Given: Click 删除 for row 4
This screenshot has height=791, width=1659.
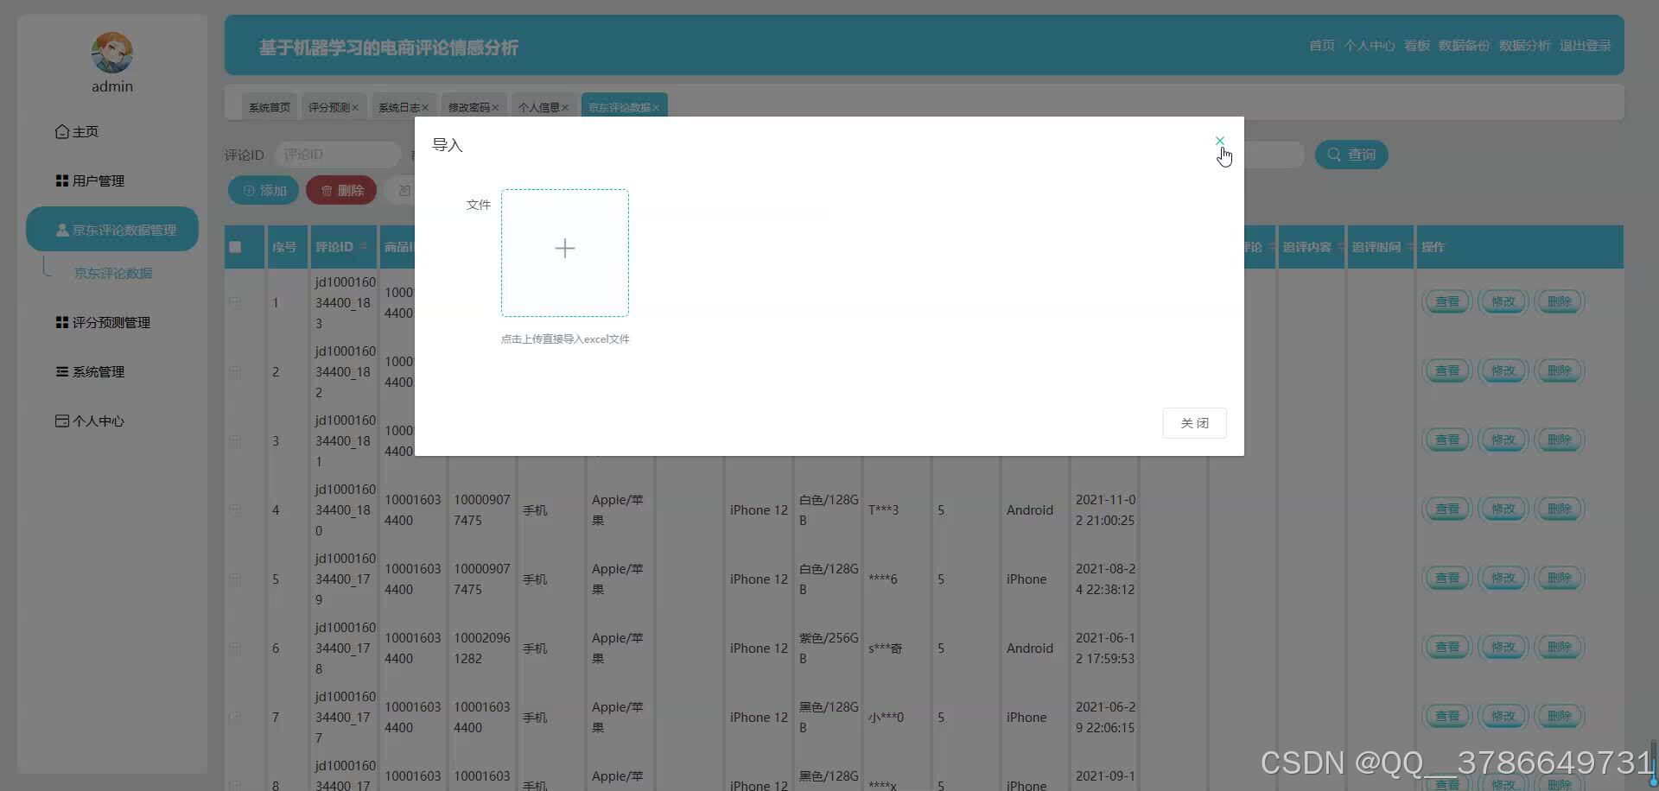Looking at the screenshot, I should click(x=1560, y=509).
